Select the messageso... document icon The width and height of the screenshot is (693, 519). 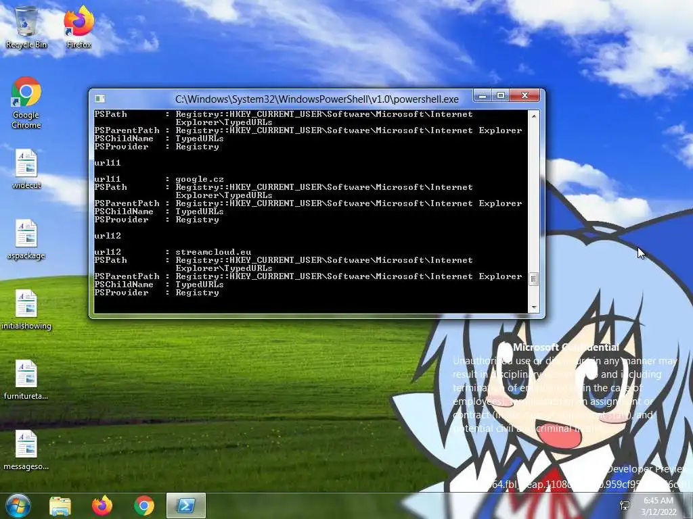tap(26, 450)
